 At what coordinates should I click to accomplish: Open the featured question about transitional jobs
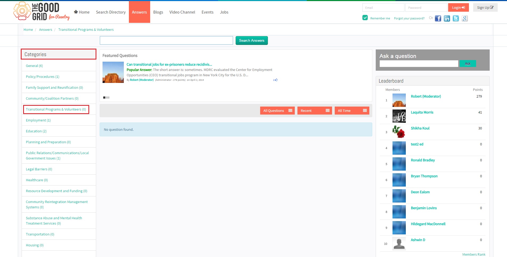[169, 64]
